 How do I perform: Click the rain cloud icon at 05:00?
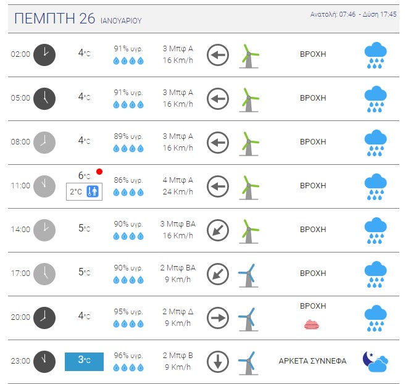click(375, 99)
